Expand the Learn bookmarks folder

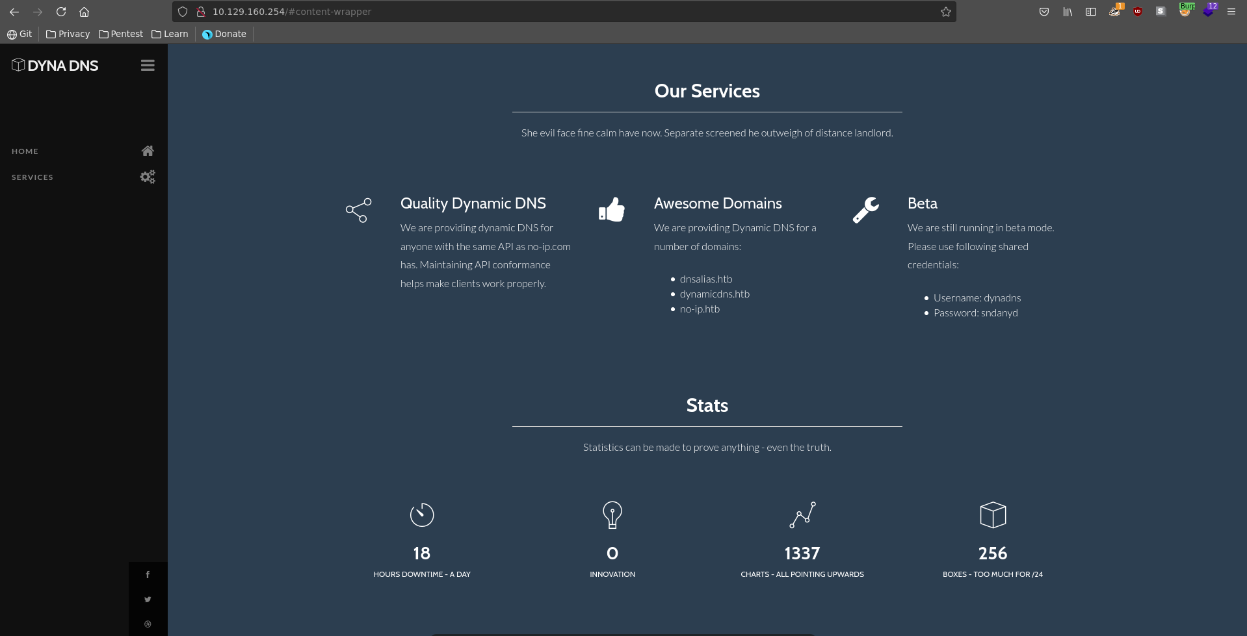pos(170,34)
